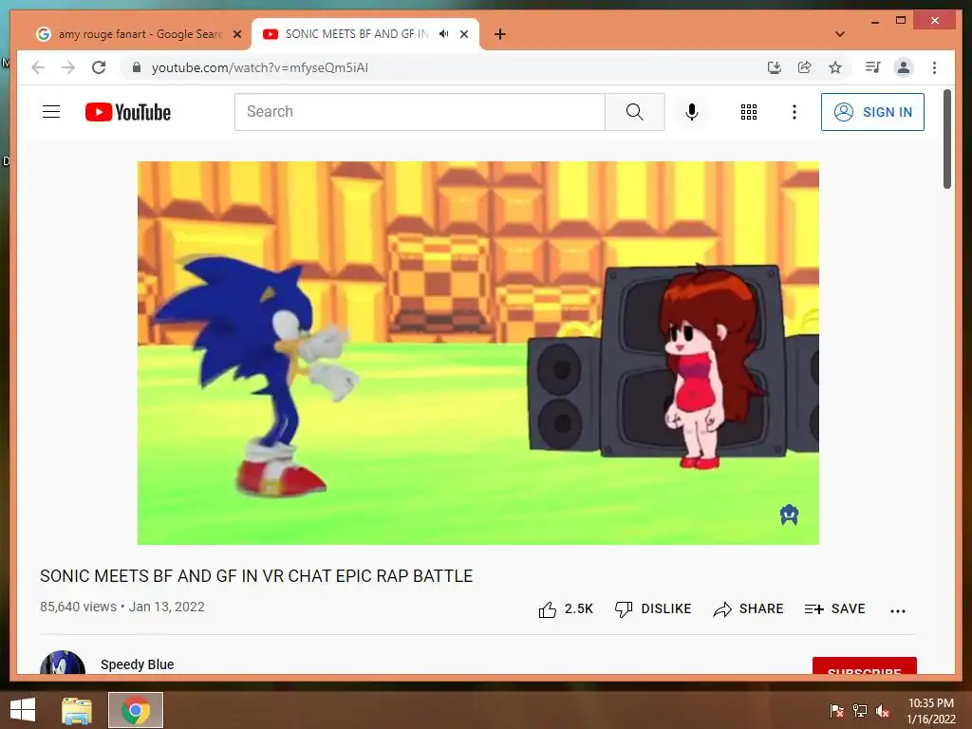Subscribe to the channel
The height and width of the screenshot is (729, 972).
[x=864, y=665]
